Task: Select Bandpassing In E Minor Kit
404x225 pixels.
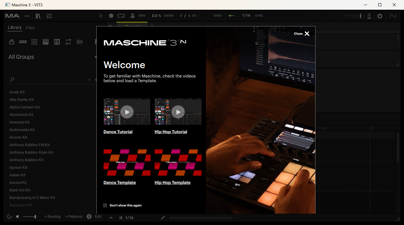Action: click(x=32, y=198)
